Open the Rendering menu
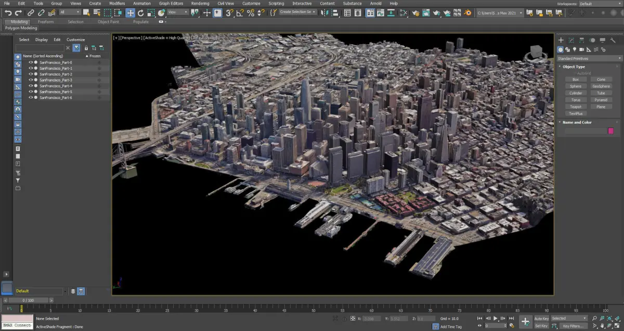The image size is (624, 331). (200, 4)
